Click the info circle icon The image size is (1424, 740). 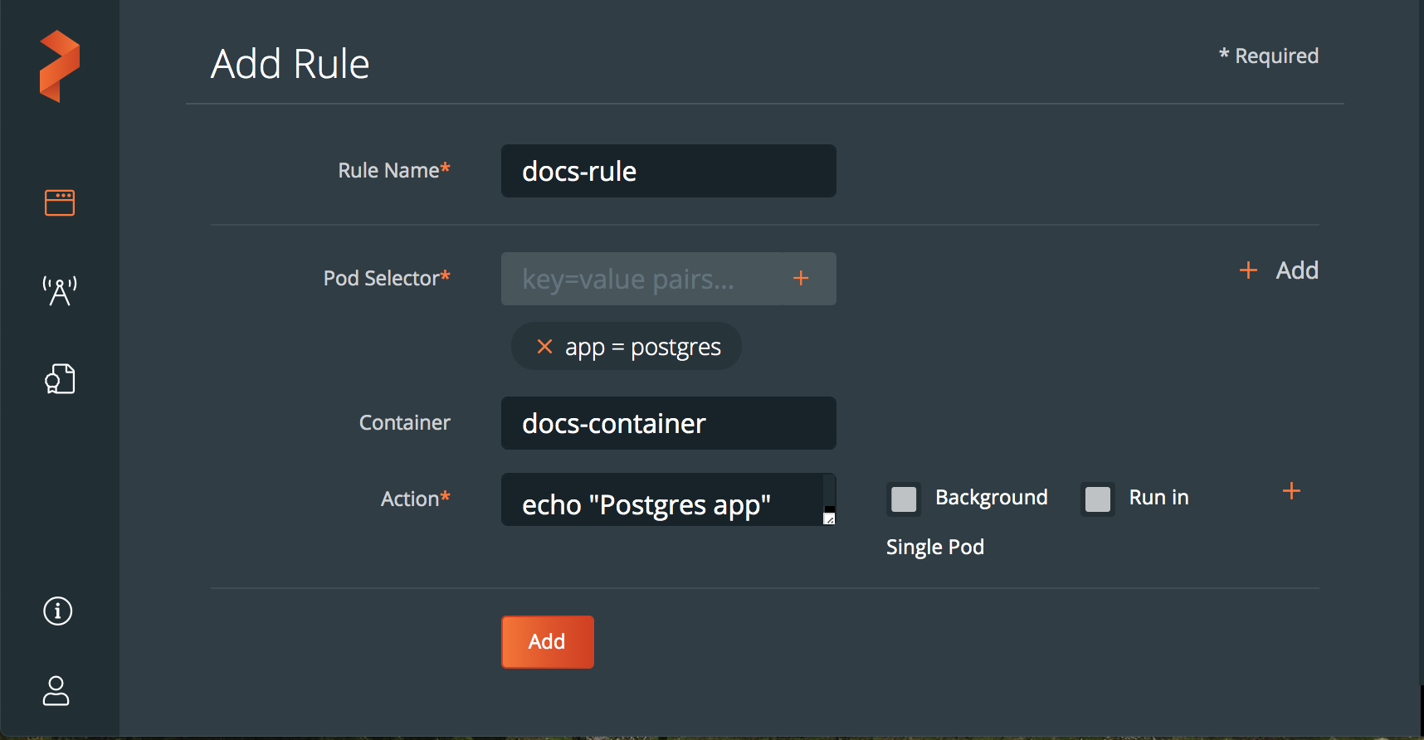[58, 611]
